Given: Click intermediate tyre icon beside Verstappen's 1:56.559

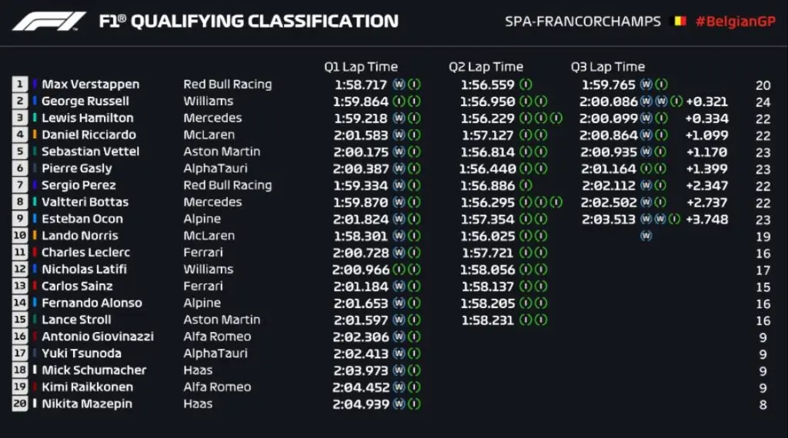Looking at the screenshot, I should (x=526, y=85).
